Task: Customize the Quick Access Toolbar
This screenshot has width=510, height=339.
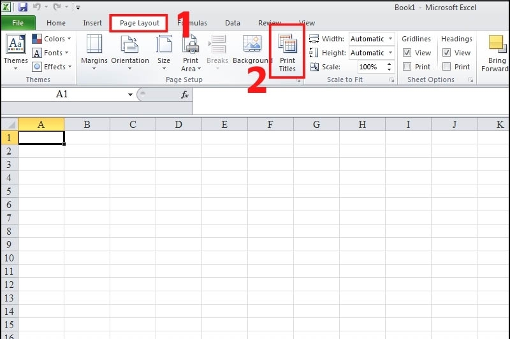Action: pos(78,7)
